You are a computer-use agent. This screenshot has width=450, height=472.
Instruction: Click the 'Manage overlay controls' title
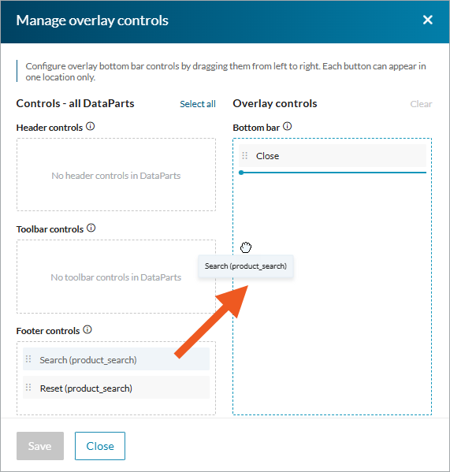pos(92,20)
